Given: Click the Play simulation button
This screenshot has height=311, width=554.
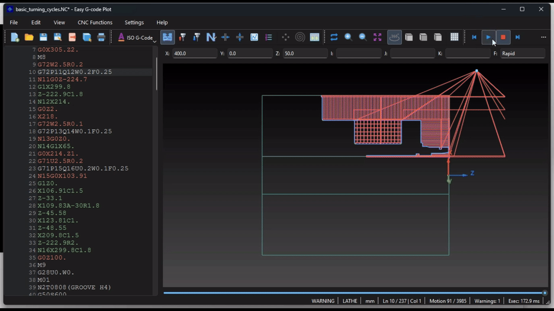Looking at the screenshot, I should coord(488,37).
